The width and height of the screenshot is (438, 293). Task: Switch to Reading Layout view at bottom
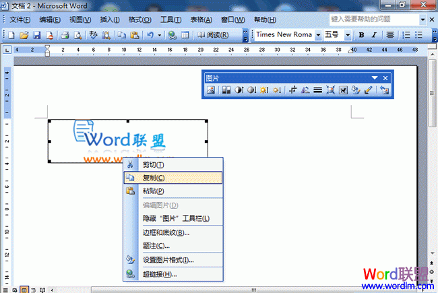[42, 290]
